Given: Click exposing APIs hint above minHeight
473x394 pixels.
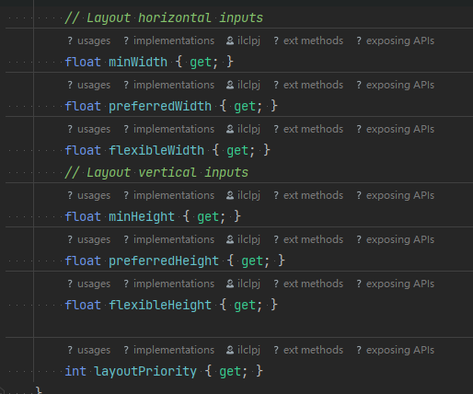Looking at the screenshot, I should pos(396,195).
